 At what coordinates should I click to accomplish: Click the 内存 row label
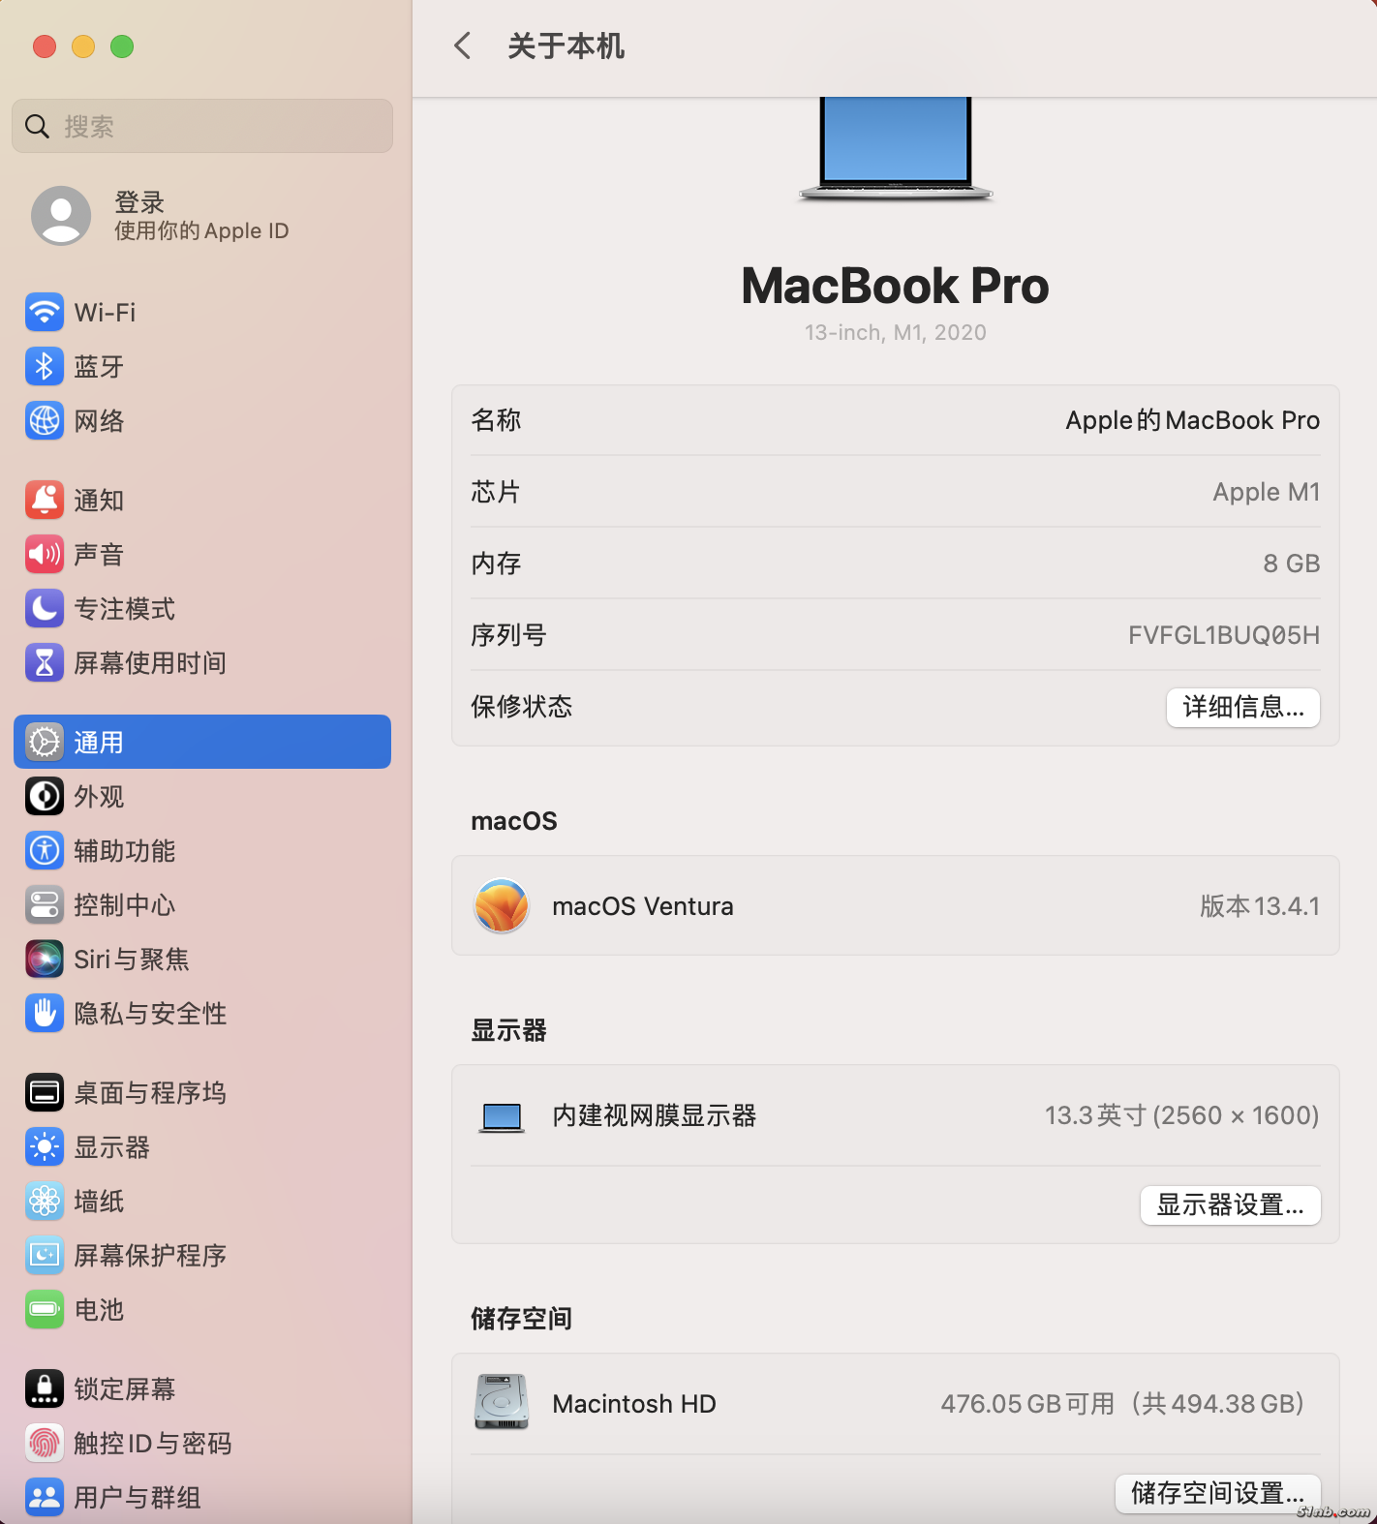point(496,564)
